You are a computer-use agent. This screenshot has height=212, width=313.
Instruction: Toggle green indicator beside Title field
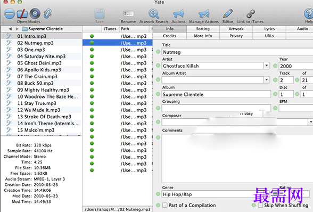158,52
